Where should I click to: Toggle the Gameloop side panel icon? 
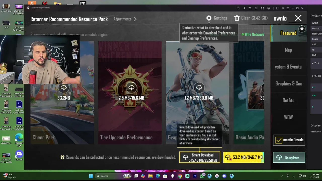(277, 8)
